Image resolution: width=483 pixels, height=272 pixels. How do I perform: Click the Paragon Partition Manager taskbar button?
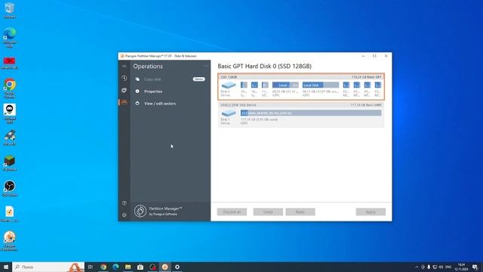pos(165,267)
